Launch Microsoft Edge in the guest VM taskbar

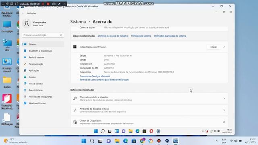tap(137, 131)
